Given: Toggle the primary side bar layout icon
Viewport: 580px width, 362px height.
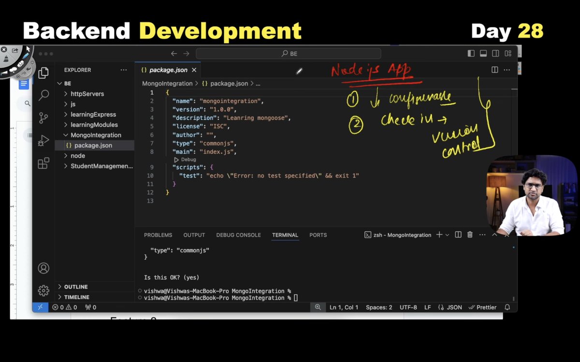Looking at the screenshot, I should click(x=471, y=54).
